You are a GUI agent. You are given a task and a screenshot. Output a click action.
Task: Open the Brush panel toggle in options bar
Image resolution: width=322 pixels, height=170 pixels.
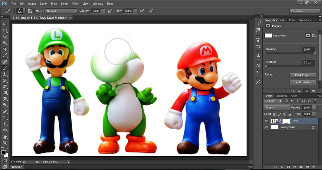(x=30, y=11)
